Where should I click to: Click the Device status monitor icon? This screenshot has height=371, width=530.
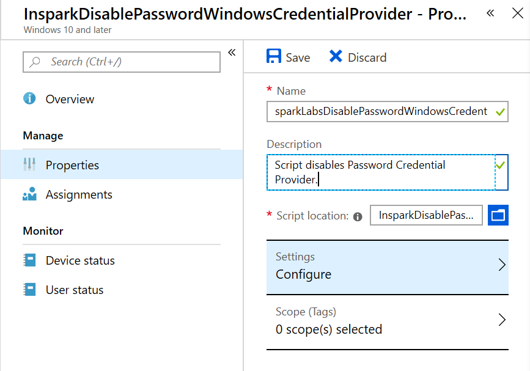[x=29, y=260]
